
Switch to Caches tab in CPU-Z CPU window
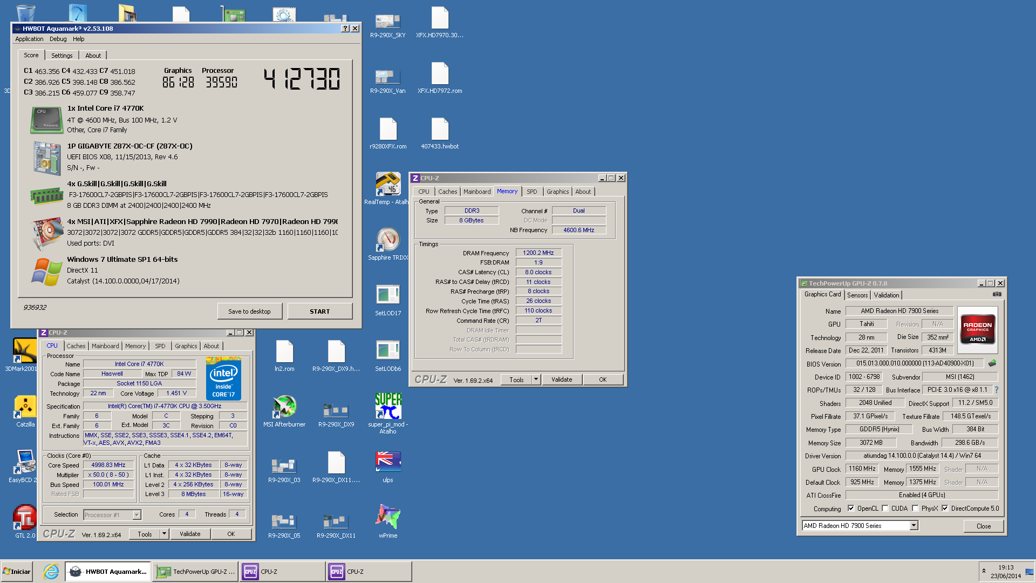point(76,346)
